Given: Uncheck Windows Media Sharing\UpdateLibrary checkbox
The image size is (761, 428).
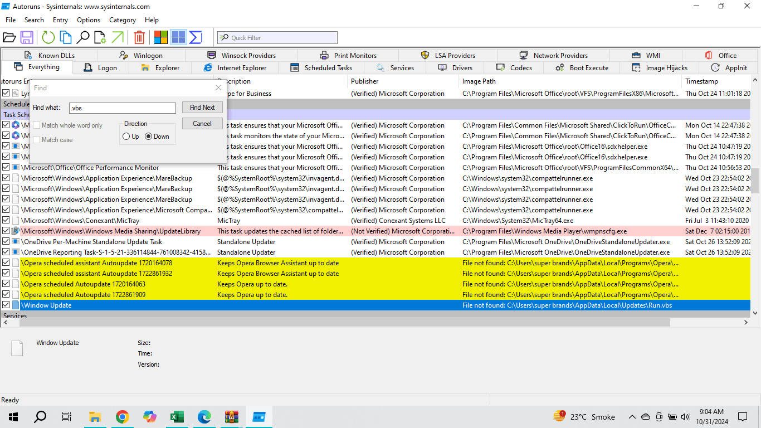Looking at the screenshot, I should 6,231.
